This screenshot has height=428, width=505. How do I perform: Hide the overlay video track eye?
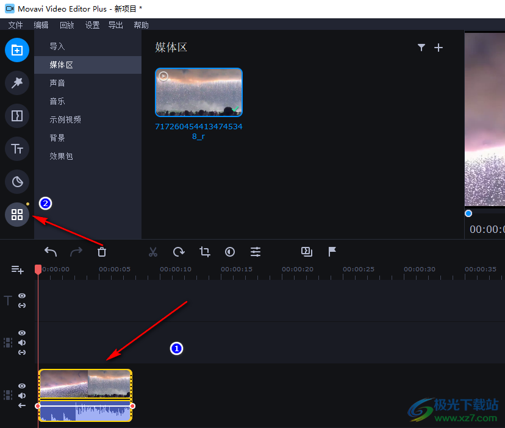tap(22, 333)
